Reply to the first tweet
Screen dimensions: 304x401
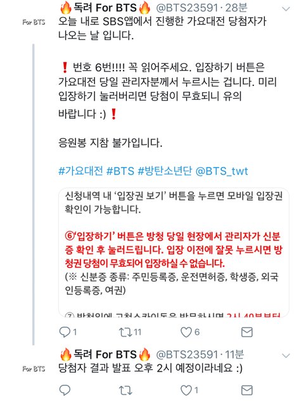coord(65,332)
